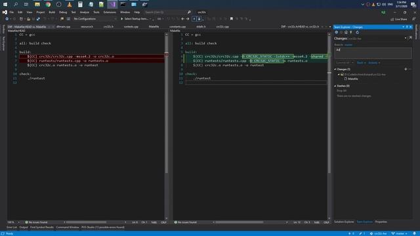Click the search magnifier icon

[x=189, y=12]
